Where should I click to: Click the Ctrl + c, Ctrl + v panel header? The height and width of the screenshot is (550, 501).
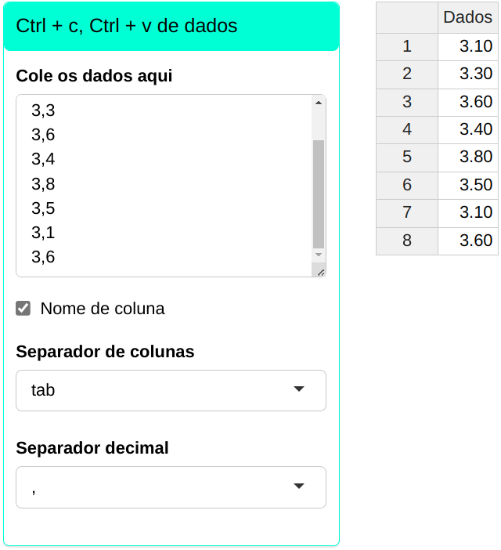click(171, 26)
